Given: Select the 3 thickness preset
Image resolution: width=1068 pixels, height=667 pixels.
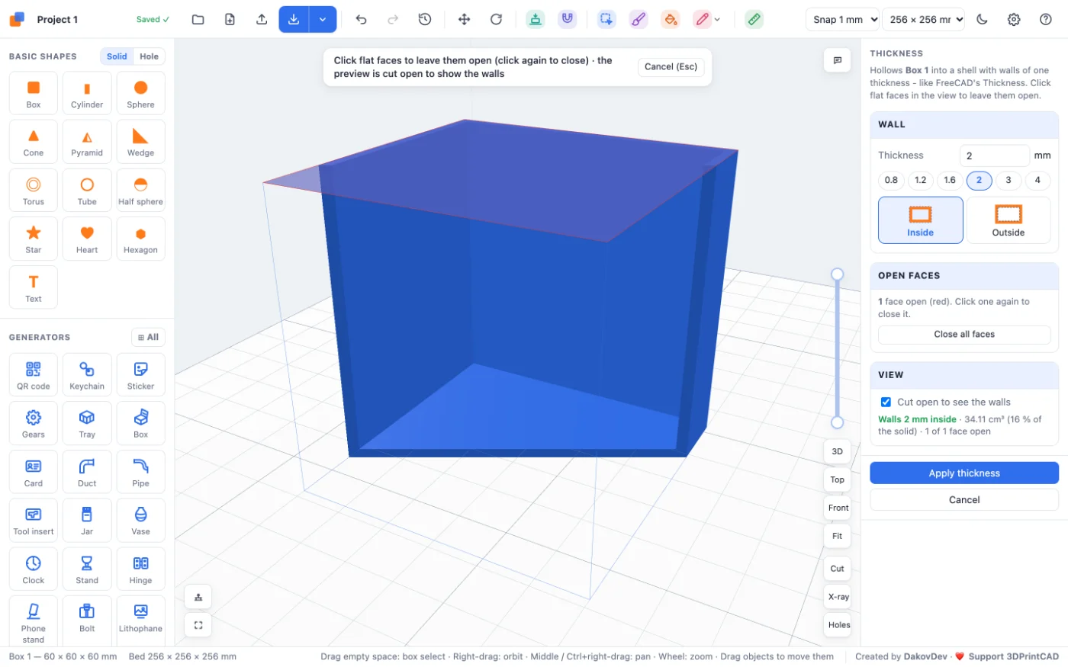Looking at the screenshot, I should pos(1008,181).
